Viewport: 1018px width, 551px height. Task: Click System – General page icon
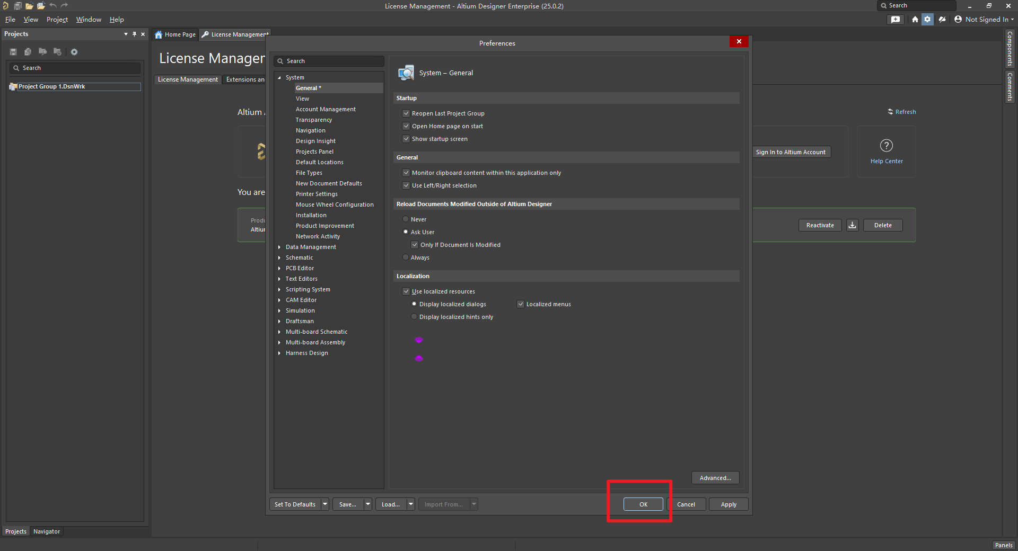(406, 73)
